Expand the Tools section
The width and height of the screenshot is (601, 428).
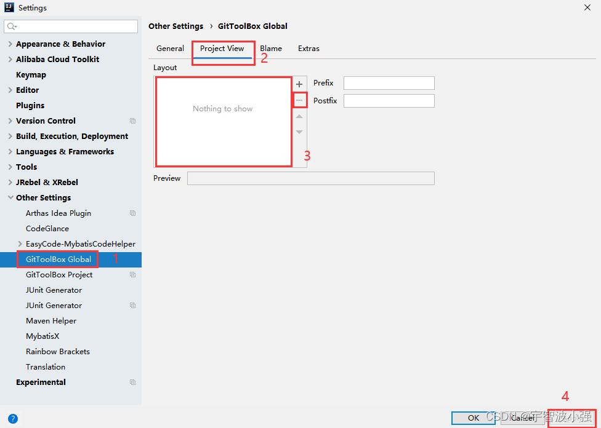click(x=10, y=167)
